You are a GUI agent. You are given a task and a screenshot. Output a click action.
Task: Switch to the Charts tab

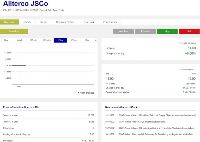27,22
